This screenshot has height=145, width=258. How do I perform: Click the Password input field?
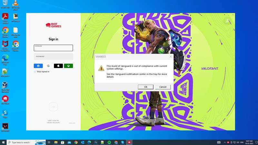[x=53, y=56]
